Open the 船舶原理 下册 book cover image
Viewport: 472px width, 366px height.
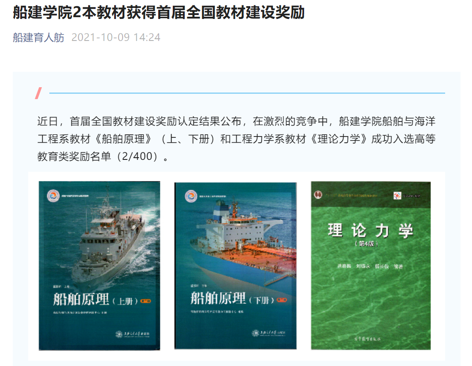click(235, 266)
